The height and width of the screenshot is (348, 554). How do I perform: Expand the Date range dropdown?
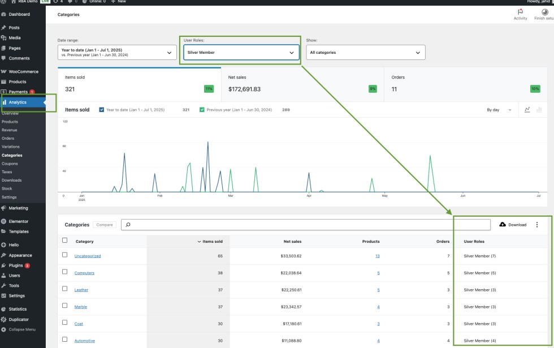click(x=117, y=53)
